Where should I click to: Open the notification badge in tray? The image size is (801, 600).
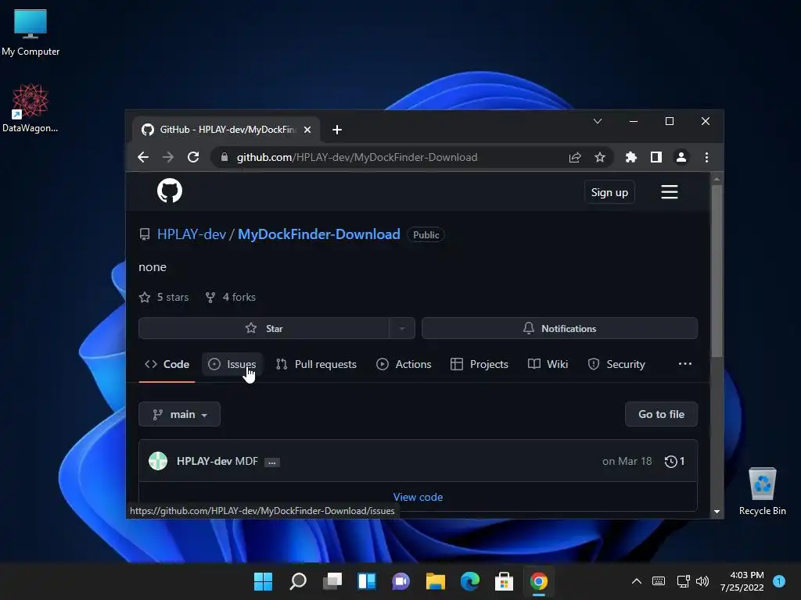[779, 581]
